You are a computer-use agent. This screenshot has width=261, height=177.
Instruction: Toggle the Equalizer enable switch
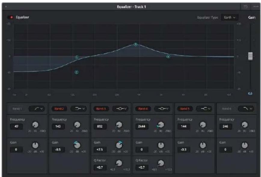(x=10, y=17)
